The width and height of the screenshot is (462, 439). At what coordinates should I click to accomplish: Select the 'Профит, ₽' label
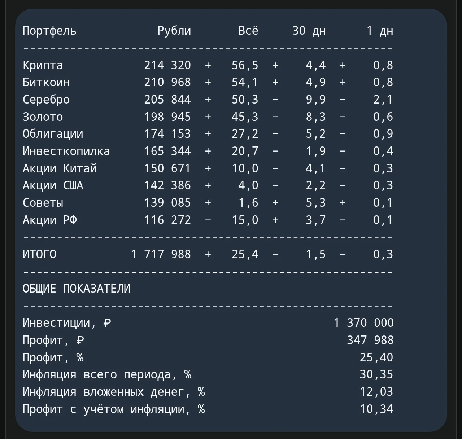[x=53, y=340]
